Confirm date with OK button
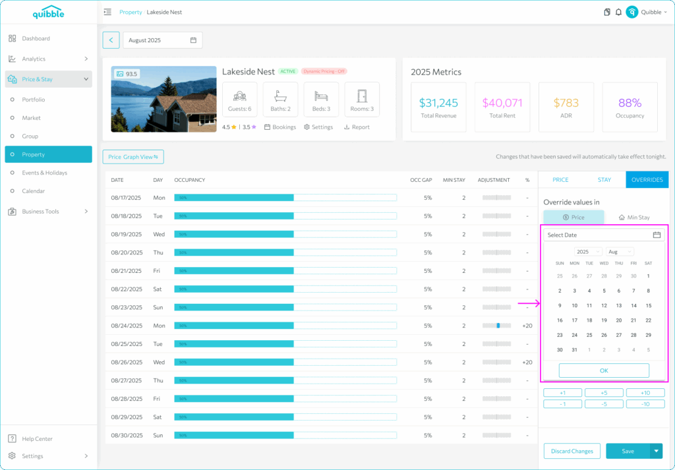The image size is (675, 470). pyautogui.click(x=604, y=370)
